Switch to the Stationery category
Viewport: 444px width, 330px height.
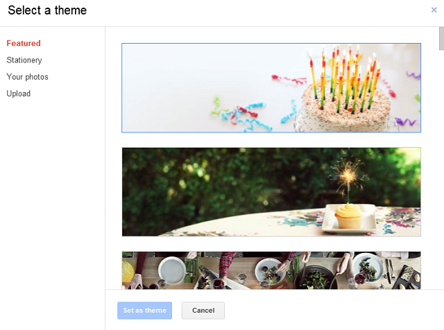click(x=24, y=60)
